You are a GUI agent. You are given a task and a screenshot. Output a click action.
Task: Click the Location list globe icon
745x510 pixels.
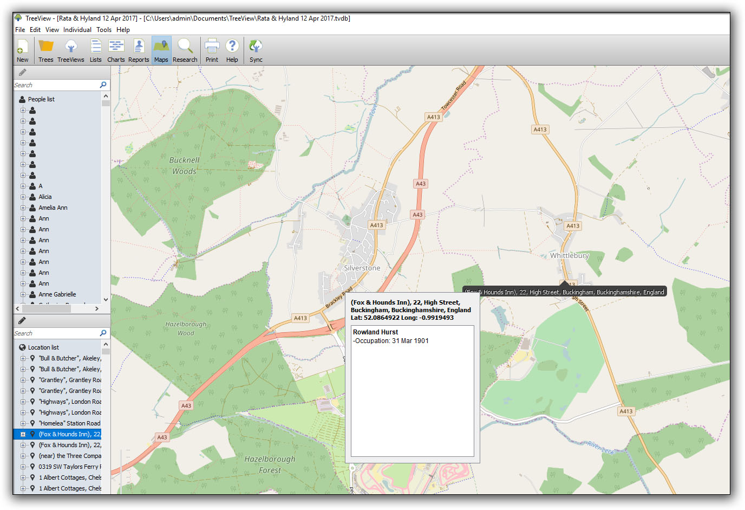(22, 347)
